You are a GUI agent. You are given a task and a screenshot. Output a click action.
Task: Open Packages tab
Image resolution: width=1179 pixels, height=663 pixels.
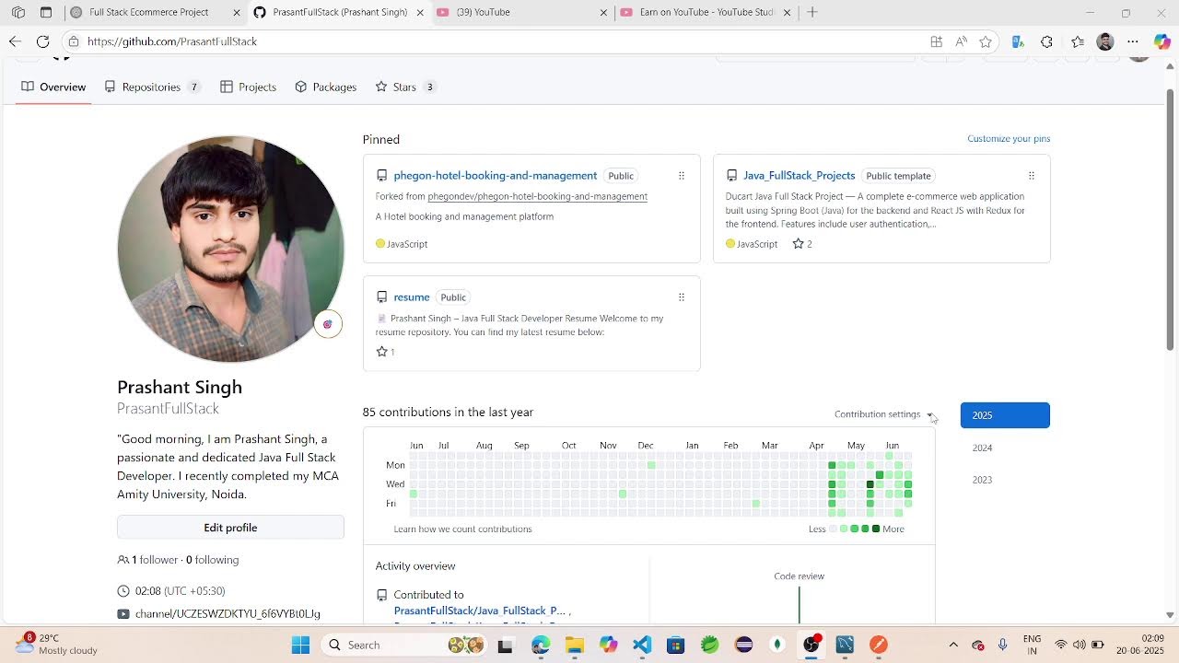[326, 87]
